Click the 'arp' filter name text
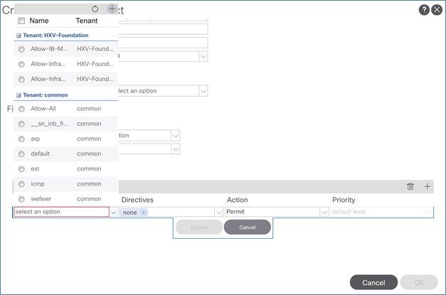 (36, 139)
